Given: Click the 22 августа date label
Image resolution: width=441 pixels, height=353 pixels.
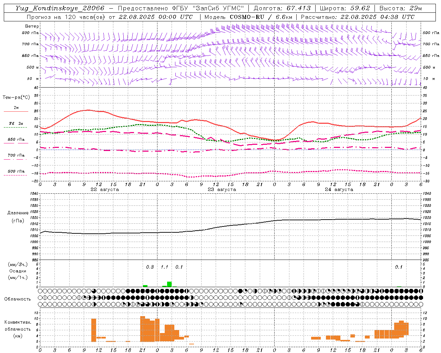Looking at the screenshot, I should [x=105, y=189].
